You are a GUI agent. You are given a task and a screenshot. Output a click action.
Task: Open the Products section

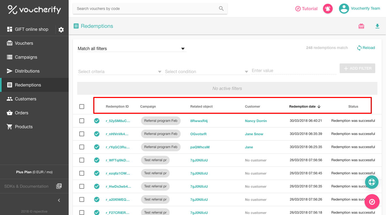pyautogui.click(x=34, y=127)
